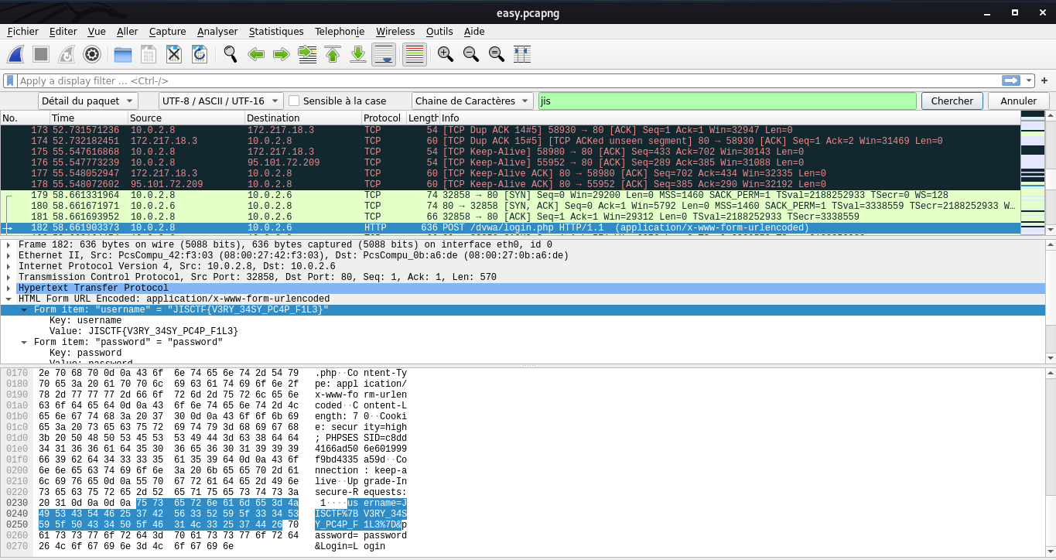The height and width of the screenshot is (560, 1056).
Task: Click the find packet magnifier icon
Action: click(x=230, y=54)
